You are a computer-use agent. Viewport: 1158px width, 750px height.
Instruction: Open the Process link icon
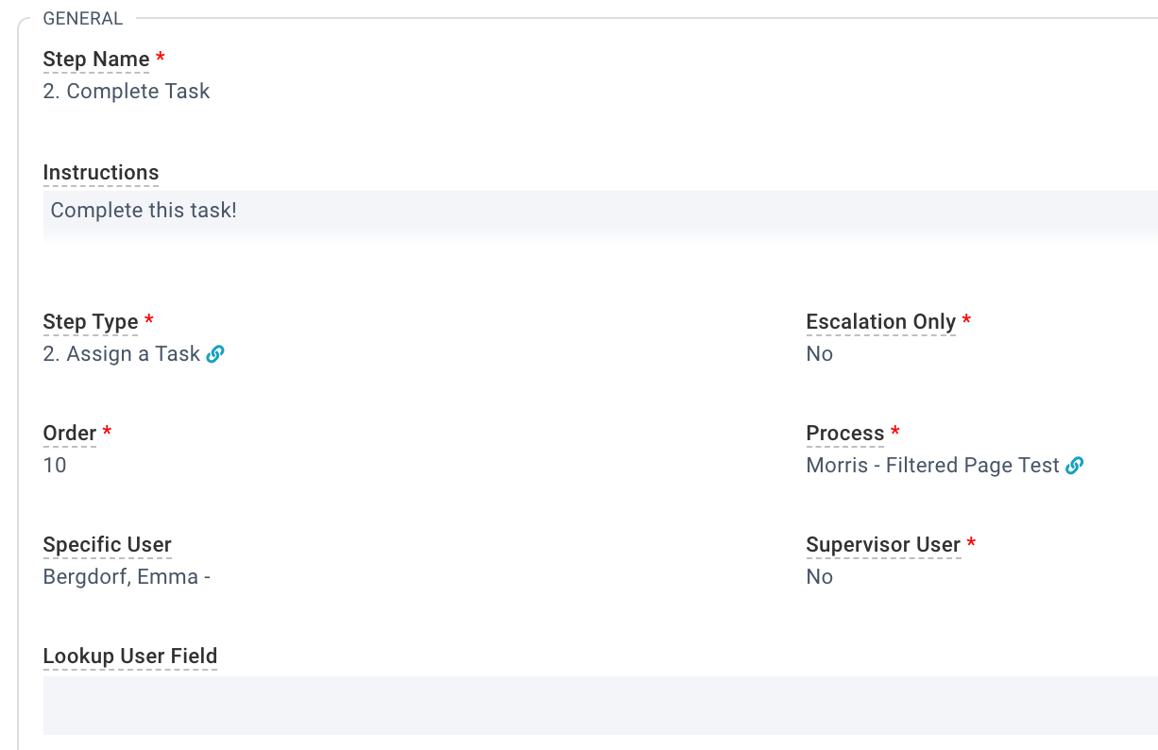pyautogui.click(x=1074, y=466)
